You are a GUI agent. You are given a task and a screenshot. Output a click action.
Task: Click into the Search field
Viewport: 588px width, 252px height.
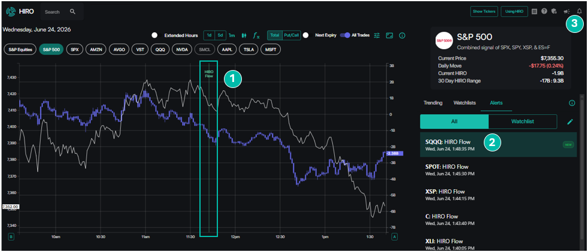pos(62,11)
